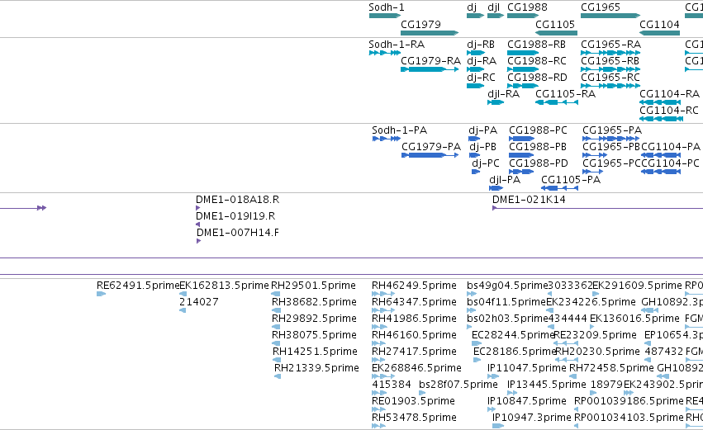Select EST RH53478.5prime
This screenshot has height=430, width=703.
[379, 426]
